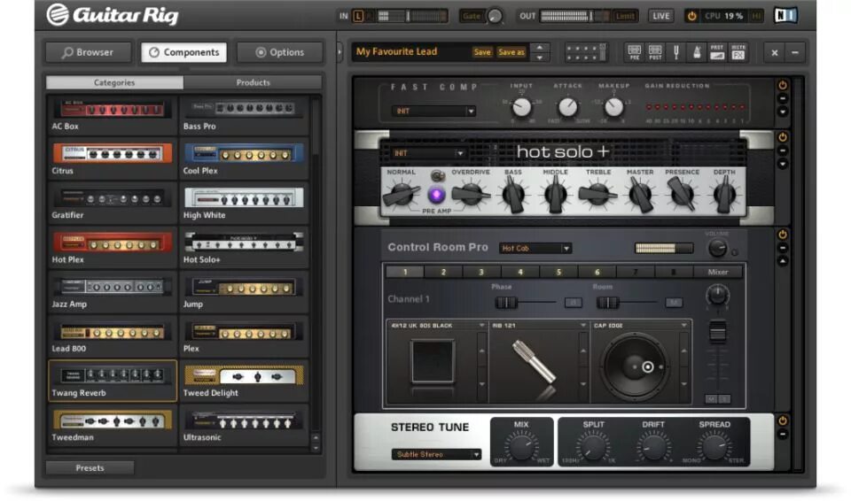This screenshot has height=501, width=851.
Task: Select the Lead 800 amp component
Action: 113,338
